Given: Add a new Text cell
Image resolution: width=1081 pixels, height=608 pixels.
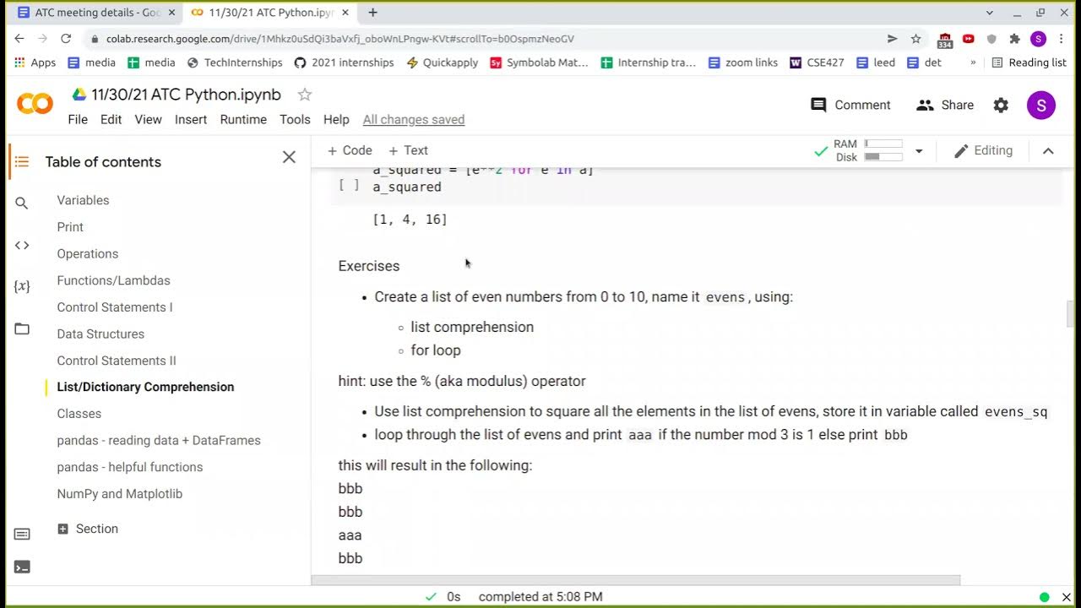Looking at the screenshot, I should coord(408,150).
